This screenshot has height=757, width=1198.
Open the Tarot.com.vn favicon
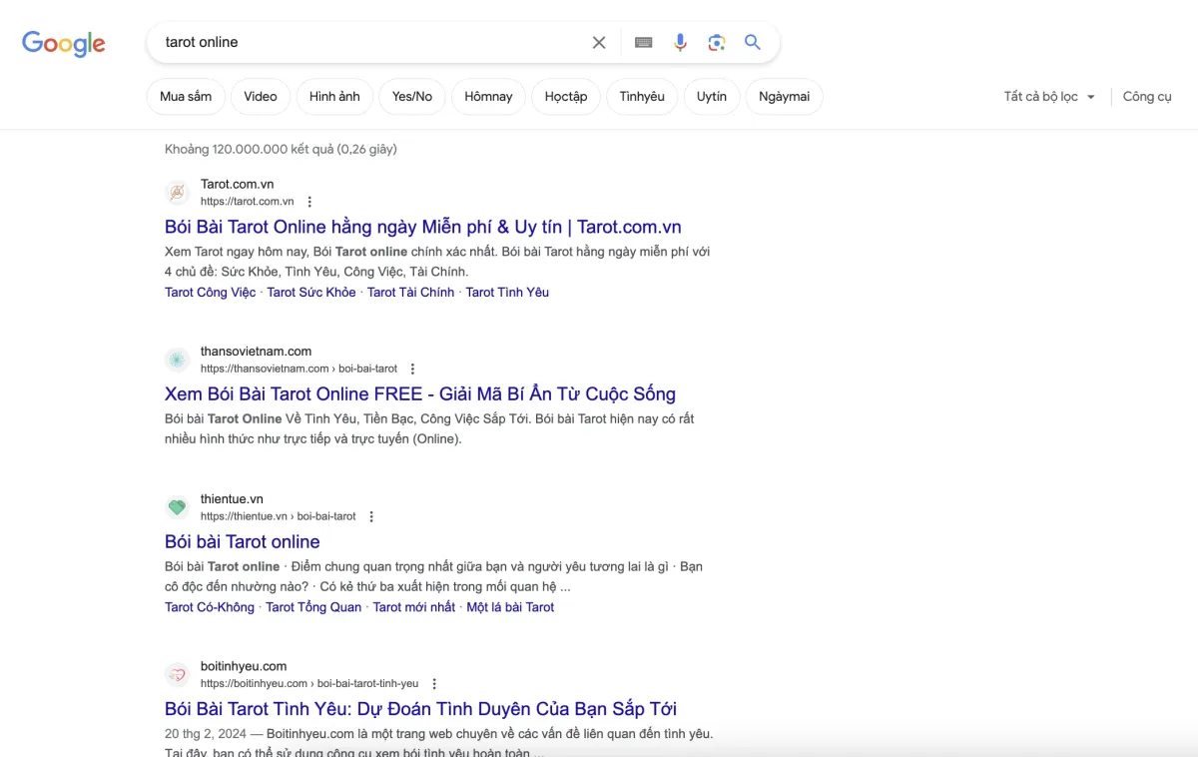tap(177, 193)
